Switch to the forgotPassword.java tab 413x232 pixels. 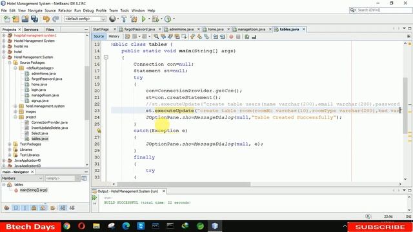point(139,29)
